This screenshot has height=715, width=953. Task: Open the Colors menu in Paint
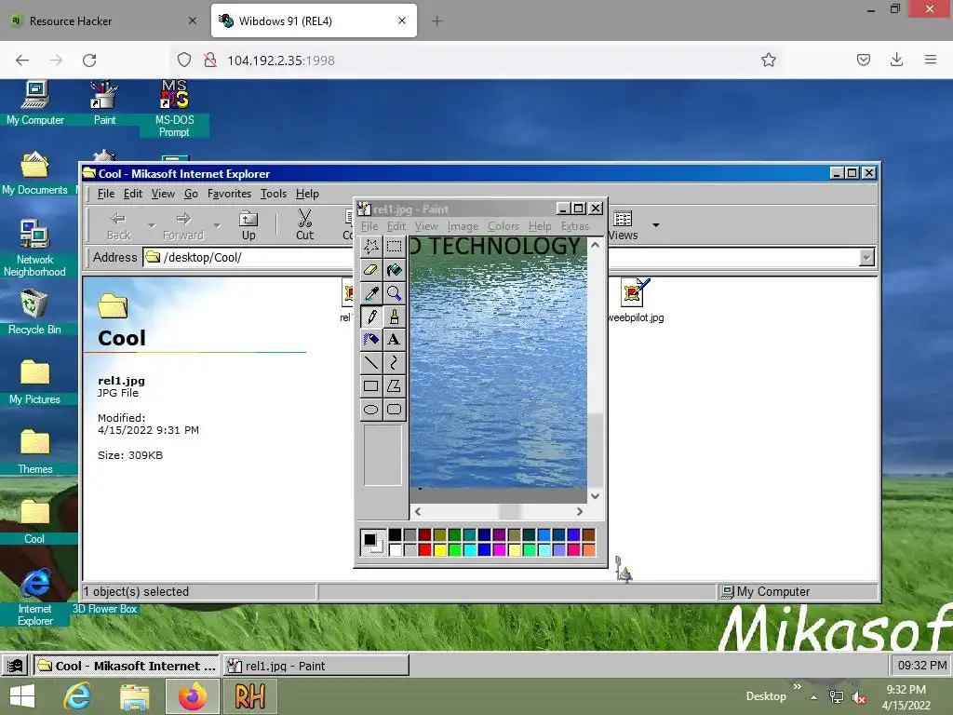pyautogui.click(x=503, y=226)
